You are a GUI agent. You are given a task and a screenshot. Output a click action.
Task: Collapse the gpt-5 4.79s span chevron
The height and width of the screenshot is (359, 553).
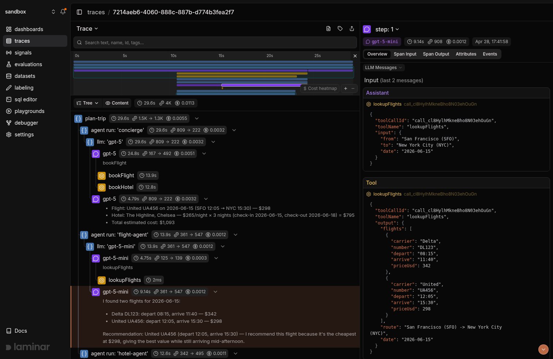(x=206, y=199)
